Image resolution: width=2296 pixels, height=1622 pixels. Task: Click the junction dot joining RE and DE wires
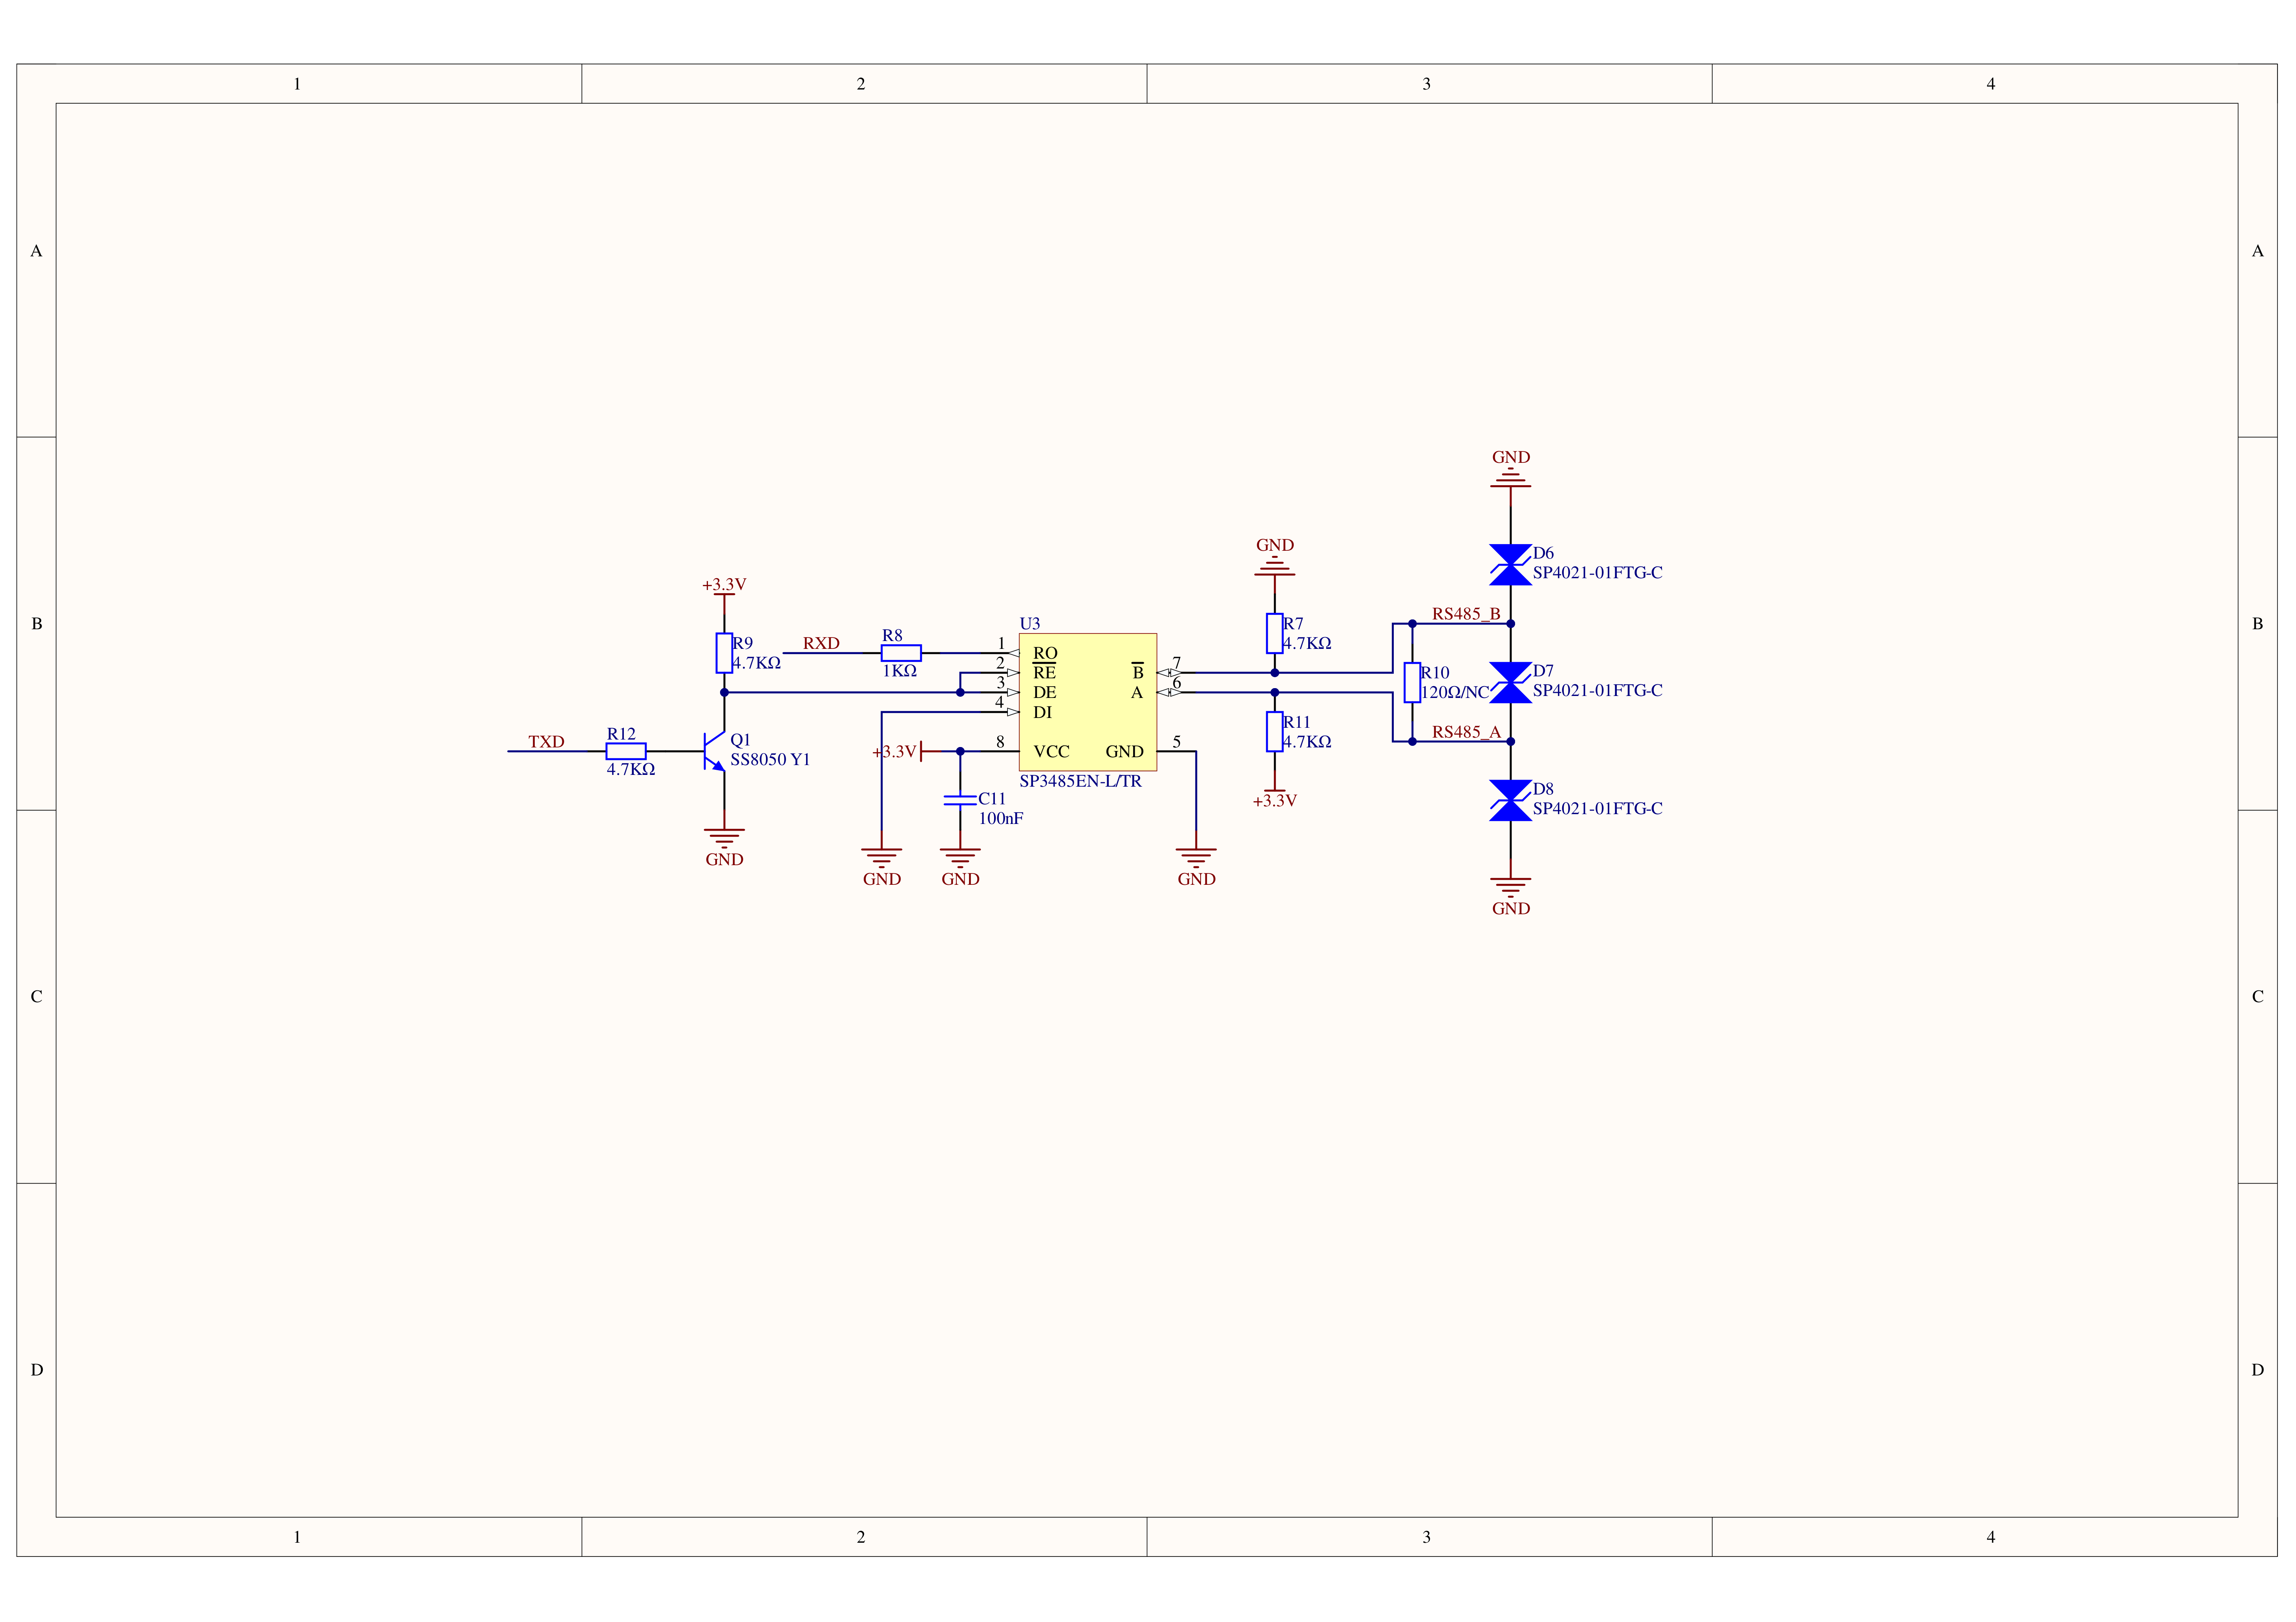pyautogui.click(x=960, y=692)
